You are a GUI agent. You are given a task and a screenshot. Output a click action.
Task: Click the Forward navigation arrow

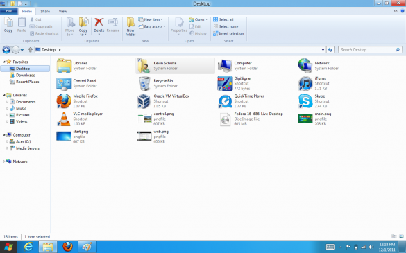point(15,50)
